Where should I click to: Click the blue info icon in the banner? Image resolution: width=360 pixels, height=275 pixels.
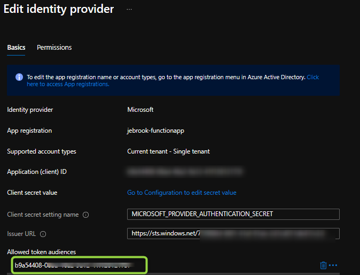19,77
